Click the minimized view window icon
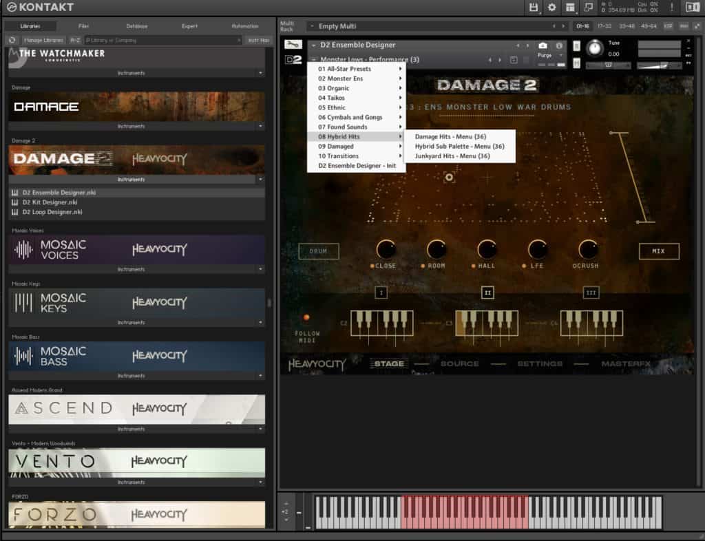This screenshot has width=705, height=541. 589,7
